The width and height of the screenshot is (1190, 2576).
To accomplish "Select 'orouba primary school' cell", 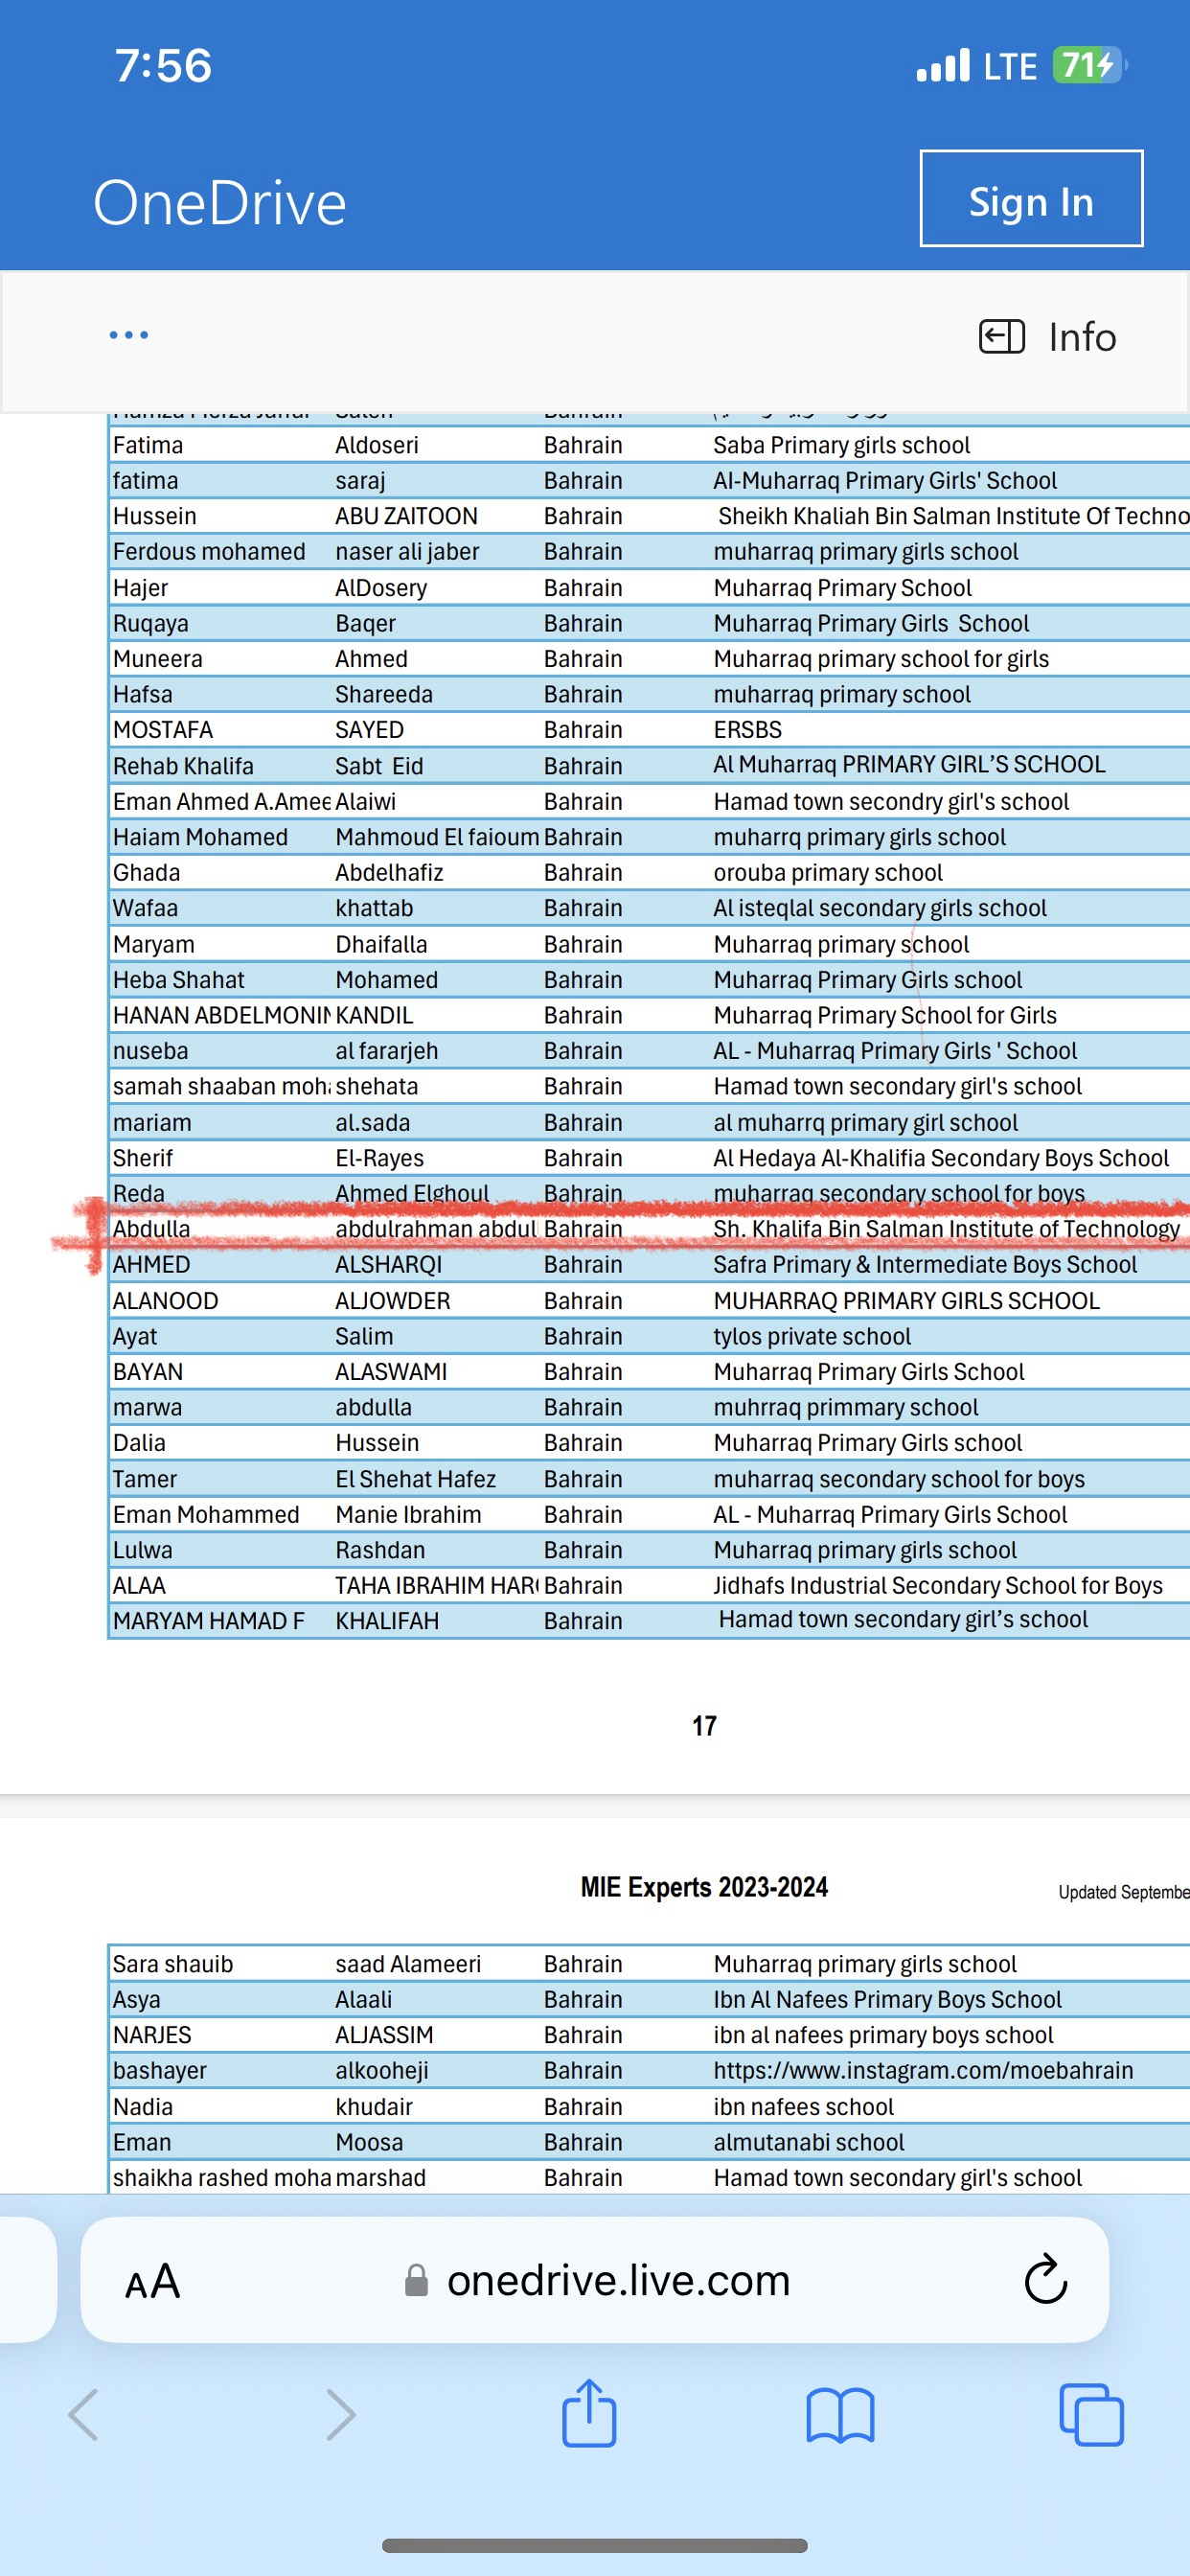I will click(828, 873).
